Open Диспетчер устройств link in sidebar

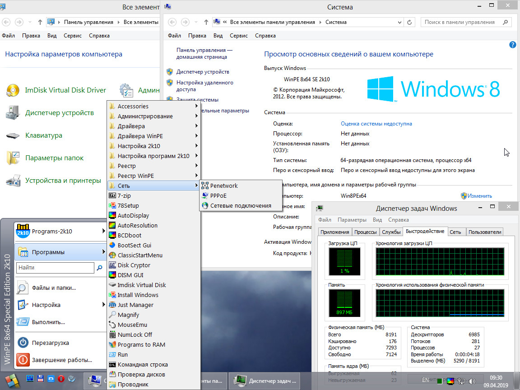[203, 72]
